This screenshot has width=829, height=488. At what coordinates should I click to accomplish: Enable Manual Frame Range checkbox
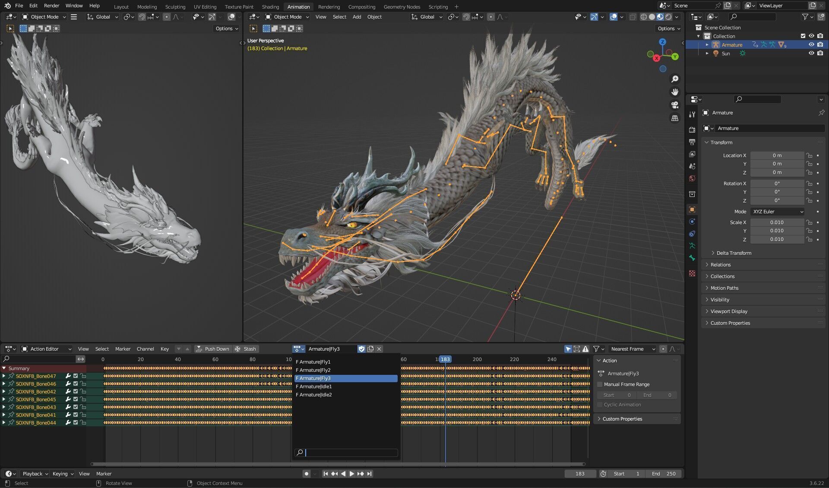tap(600, 384)
